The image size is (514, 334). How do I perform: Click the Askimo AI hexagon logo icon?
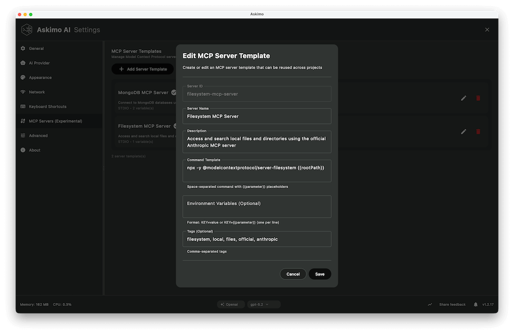click(28, 30)
